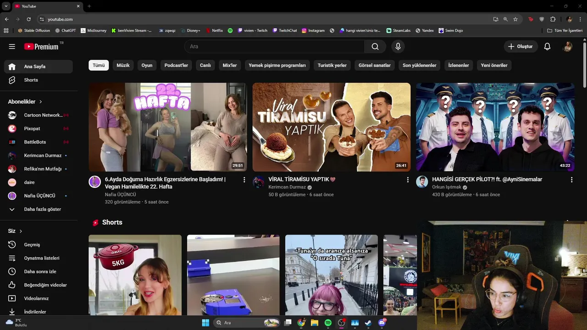The image size is (587, 330).
Task: Open Geçmiş watch history
Action: 39,244
